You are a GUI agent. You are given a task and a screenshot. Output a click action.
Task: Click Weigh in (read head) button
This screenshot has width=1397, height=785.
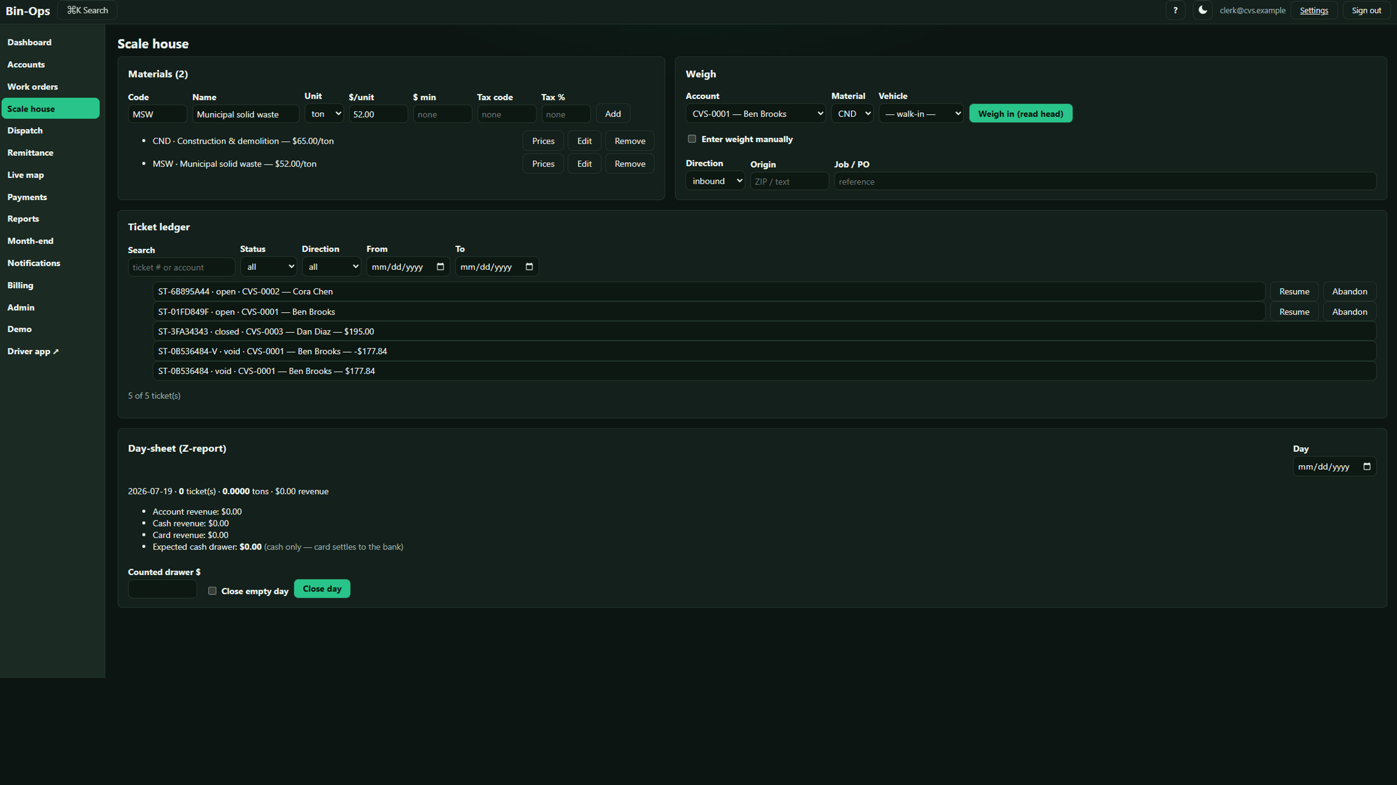(x=1020, y=114)
